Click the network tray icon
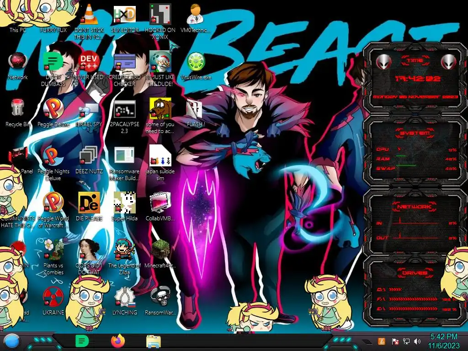The image size is (468, 351). 406,341
